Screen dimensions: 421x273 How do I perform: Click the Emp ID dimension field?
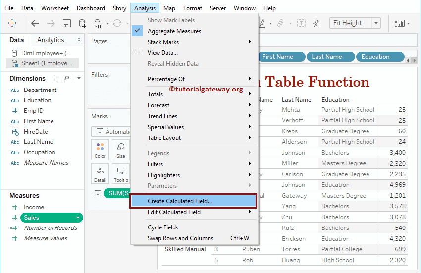tap(34, 111)
